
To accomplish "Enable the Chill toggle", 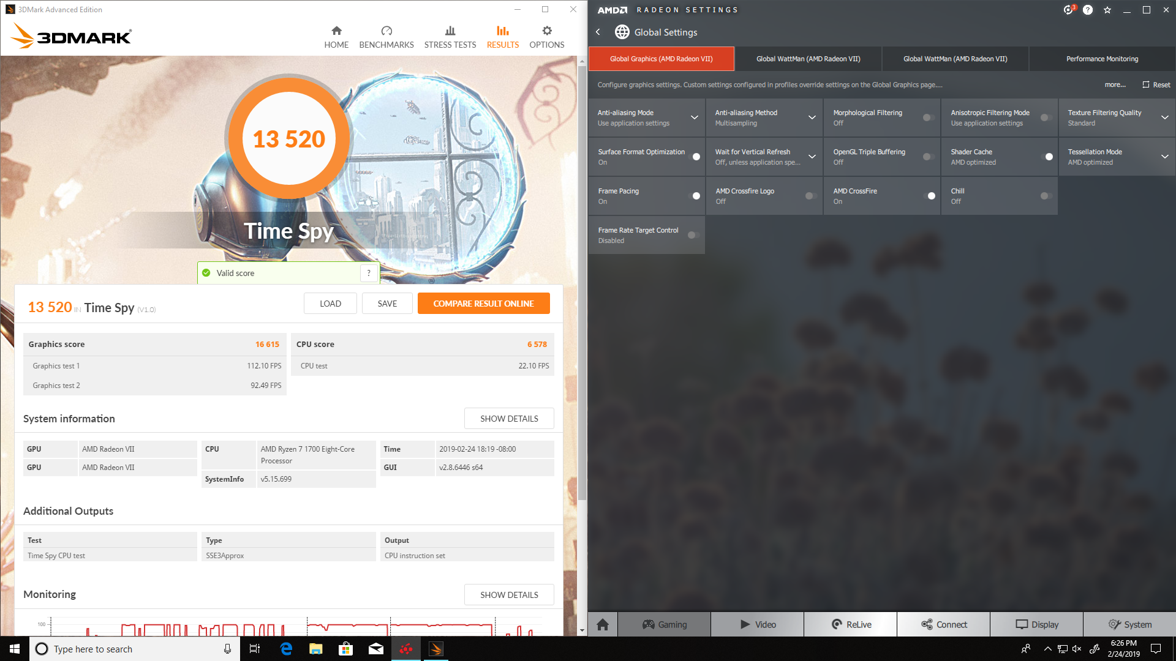I will point(1046,196).
